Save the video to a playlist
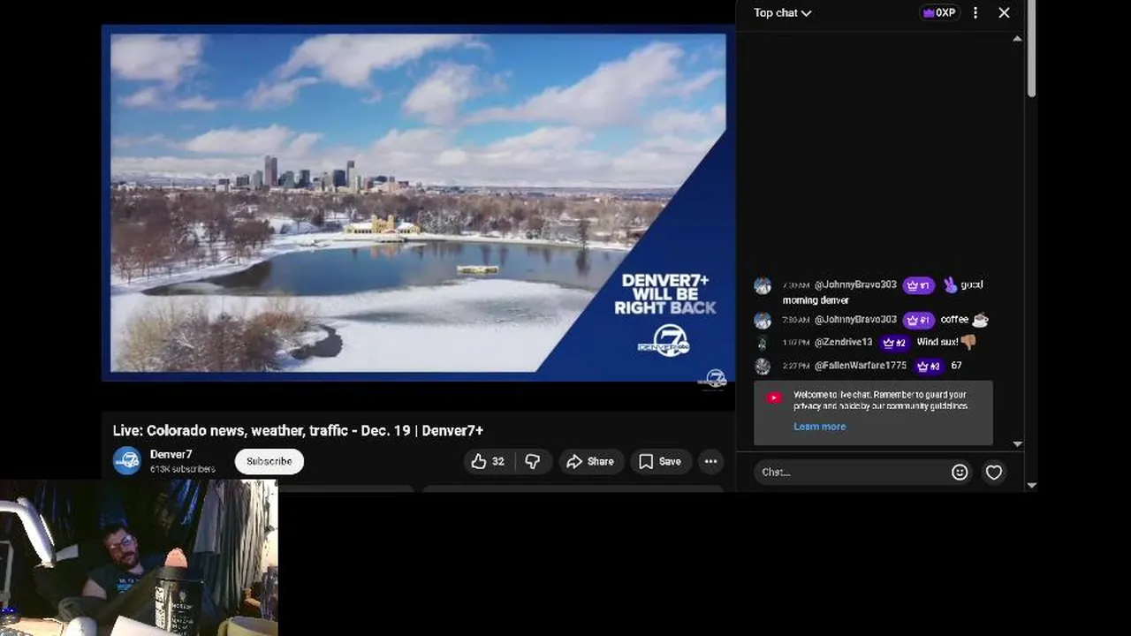Image resolution: width=1131 pixels, height=636 pixels. [660, 461]
